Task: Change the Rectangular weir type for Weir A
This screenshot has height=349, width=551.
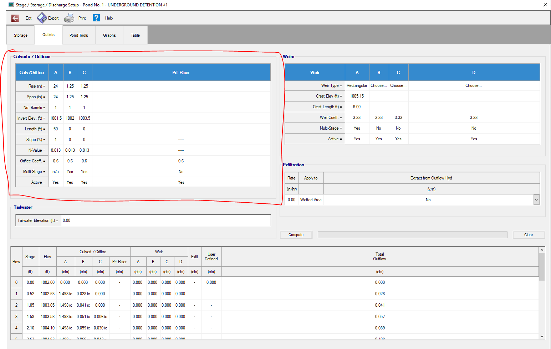Action: click(x=357, y=85)
